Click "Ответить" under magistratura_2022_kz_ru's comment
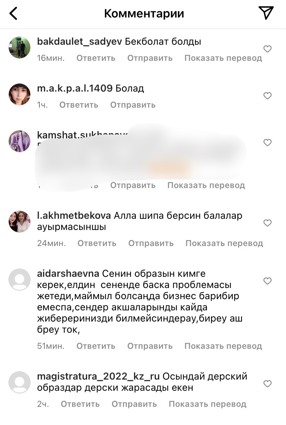The width and height of the screenshot is (286, 425). (x=80, y=404)
